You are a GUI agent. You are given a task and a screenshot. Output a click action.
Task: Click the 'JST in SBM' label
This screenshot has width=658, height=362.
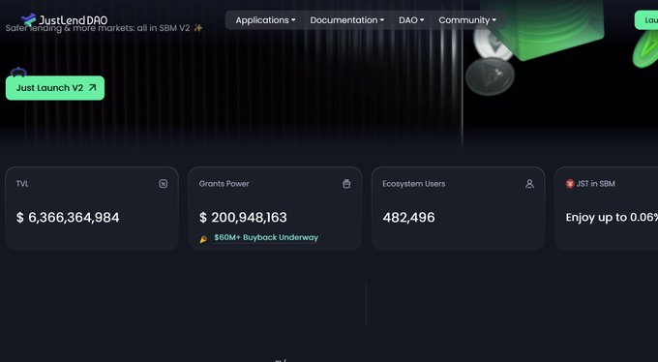[595, 184]
